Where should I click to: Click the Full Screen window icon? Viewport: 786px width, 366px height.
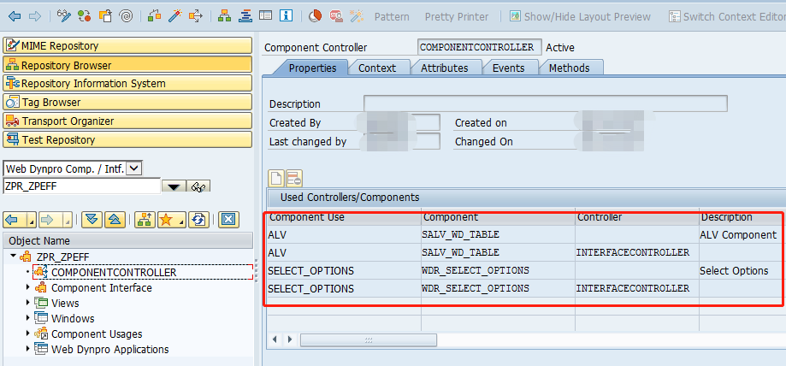click(265, 16)
